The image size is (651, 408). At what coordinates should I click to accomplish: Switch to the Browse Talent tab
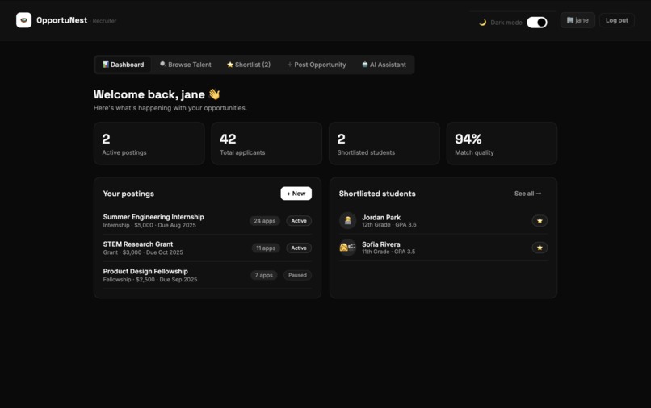[186, 65]
